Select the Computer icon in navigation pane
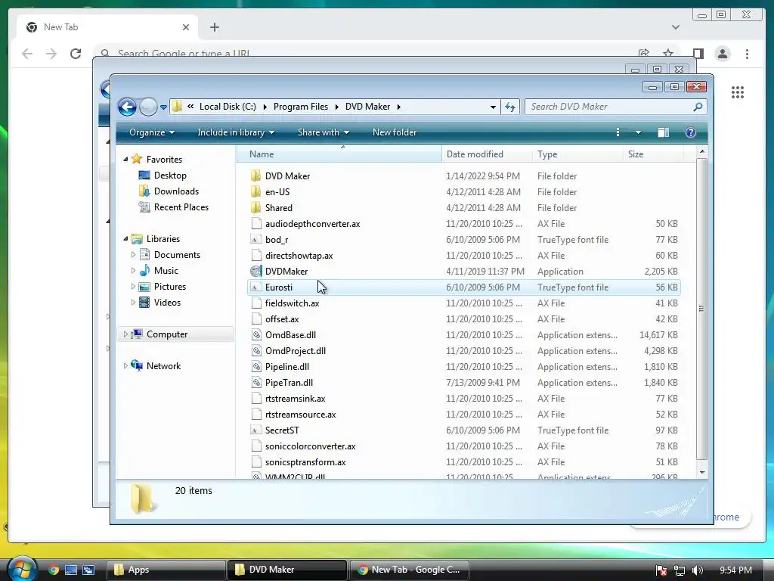This screenshot has height=581, width=774. click(x=137, y=334)
